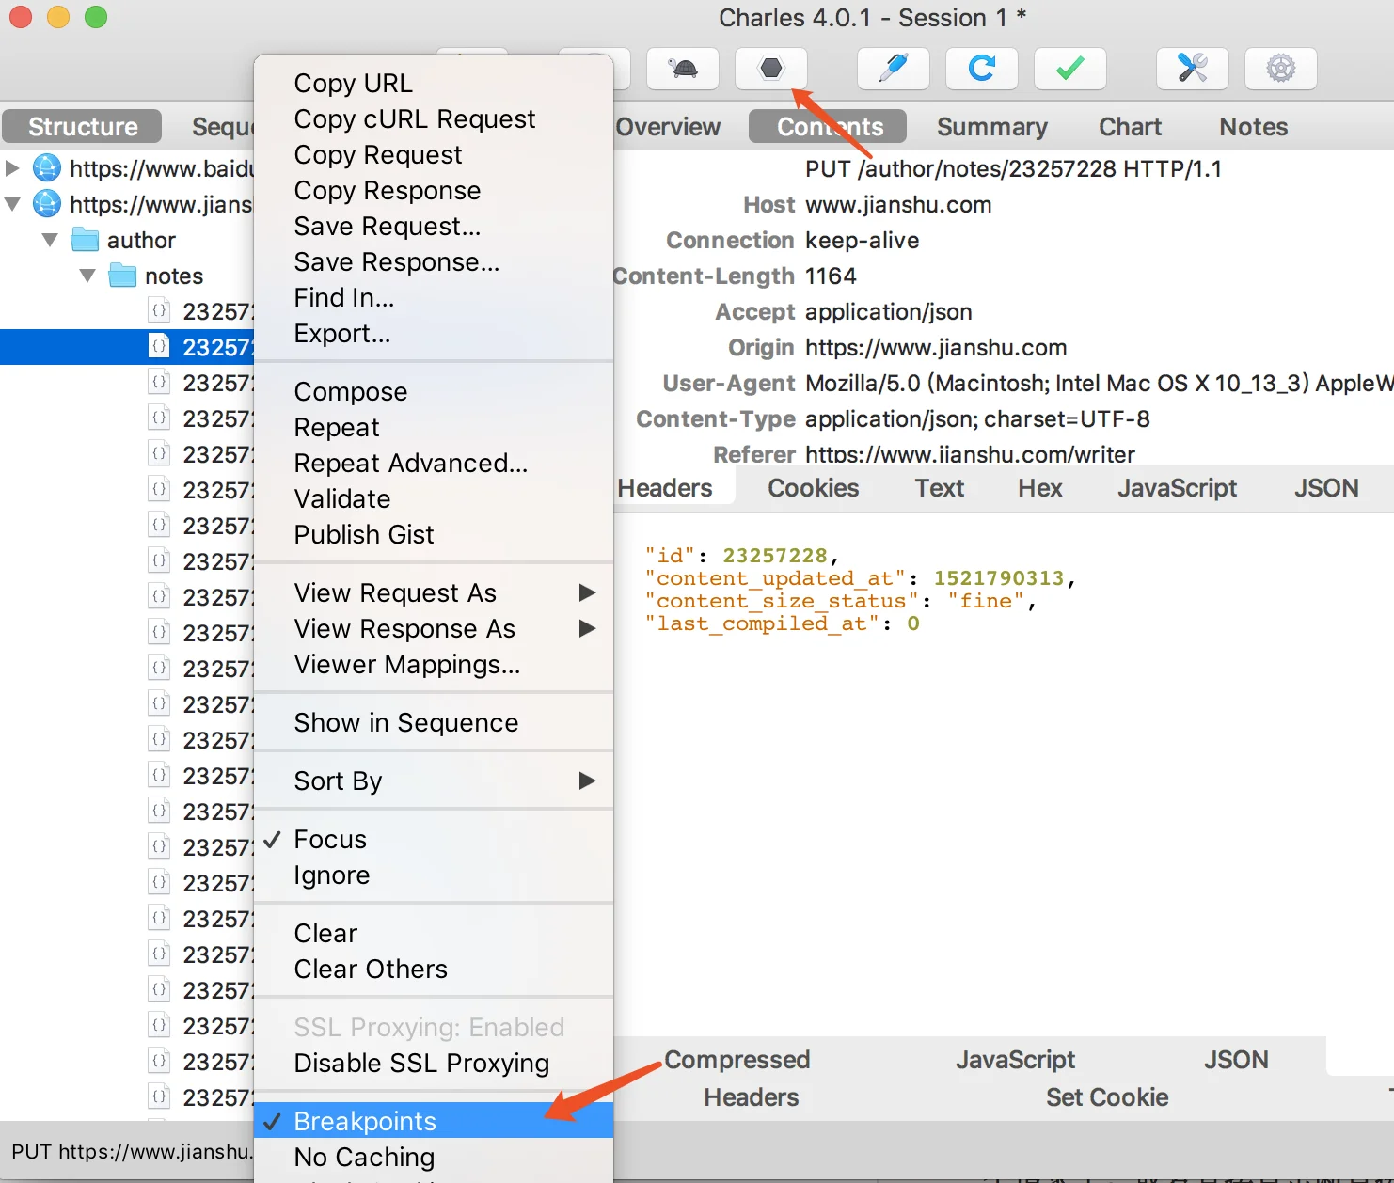Select Export... menu item
The image size is (1394, 1183).
pos(434,333)
